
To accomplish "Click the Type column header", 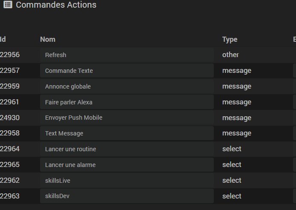I will point(230,40).
